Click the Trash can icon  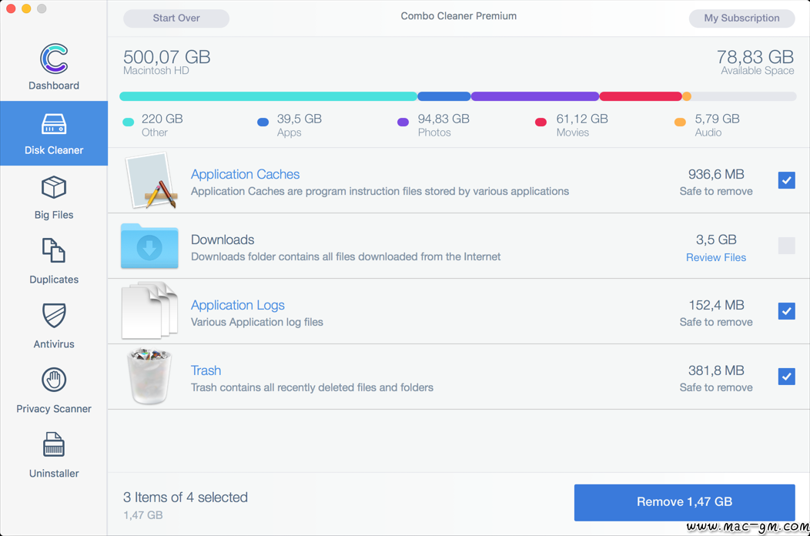point(149,377)
